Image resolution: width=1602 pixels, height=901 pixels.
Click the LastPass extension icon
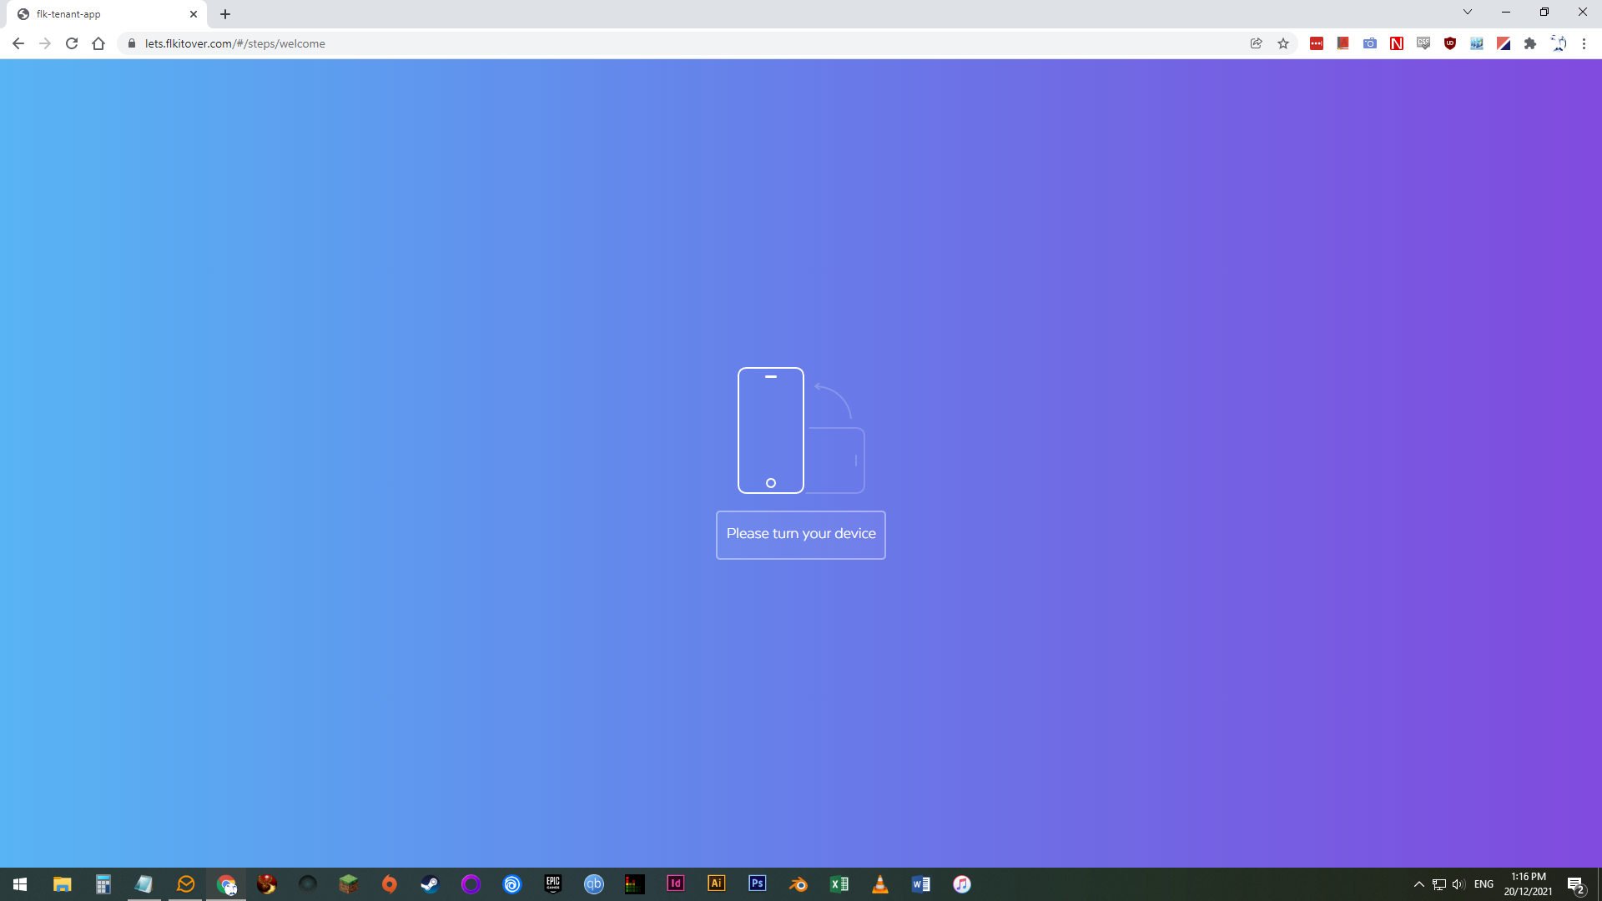click(x=1317, y=43)
